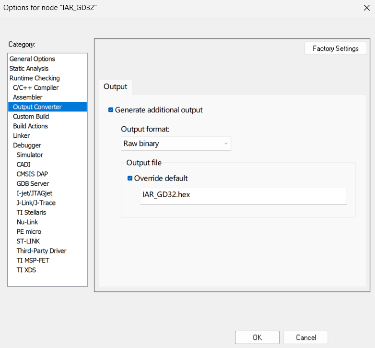Cancel the options dialog

305,337
